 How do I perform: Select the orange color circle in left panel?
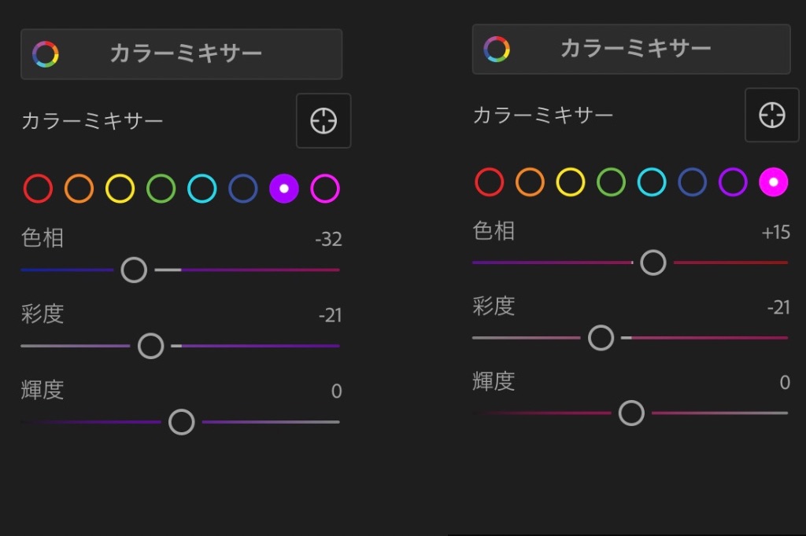(79, 189)
